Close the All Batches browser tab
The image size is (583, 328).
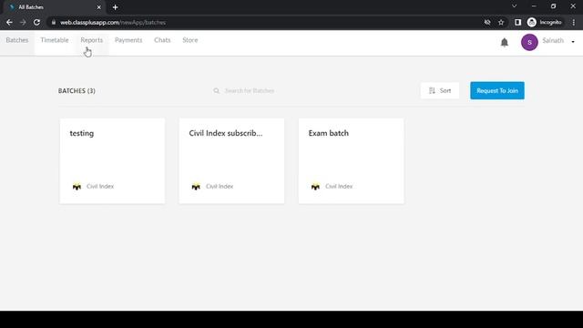pyautogui.click(x=99, y=7)
